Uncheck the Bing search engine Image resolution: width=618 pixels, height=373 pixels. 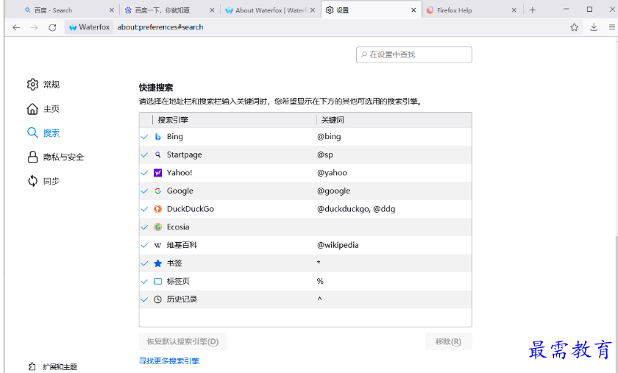144,136
